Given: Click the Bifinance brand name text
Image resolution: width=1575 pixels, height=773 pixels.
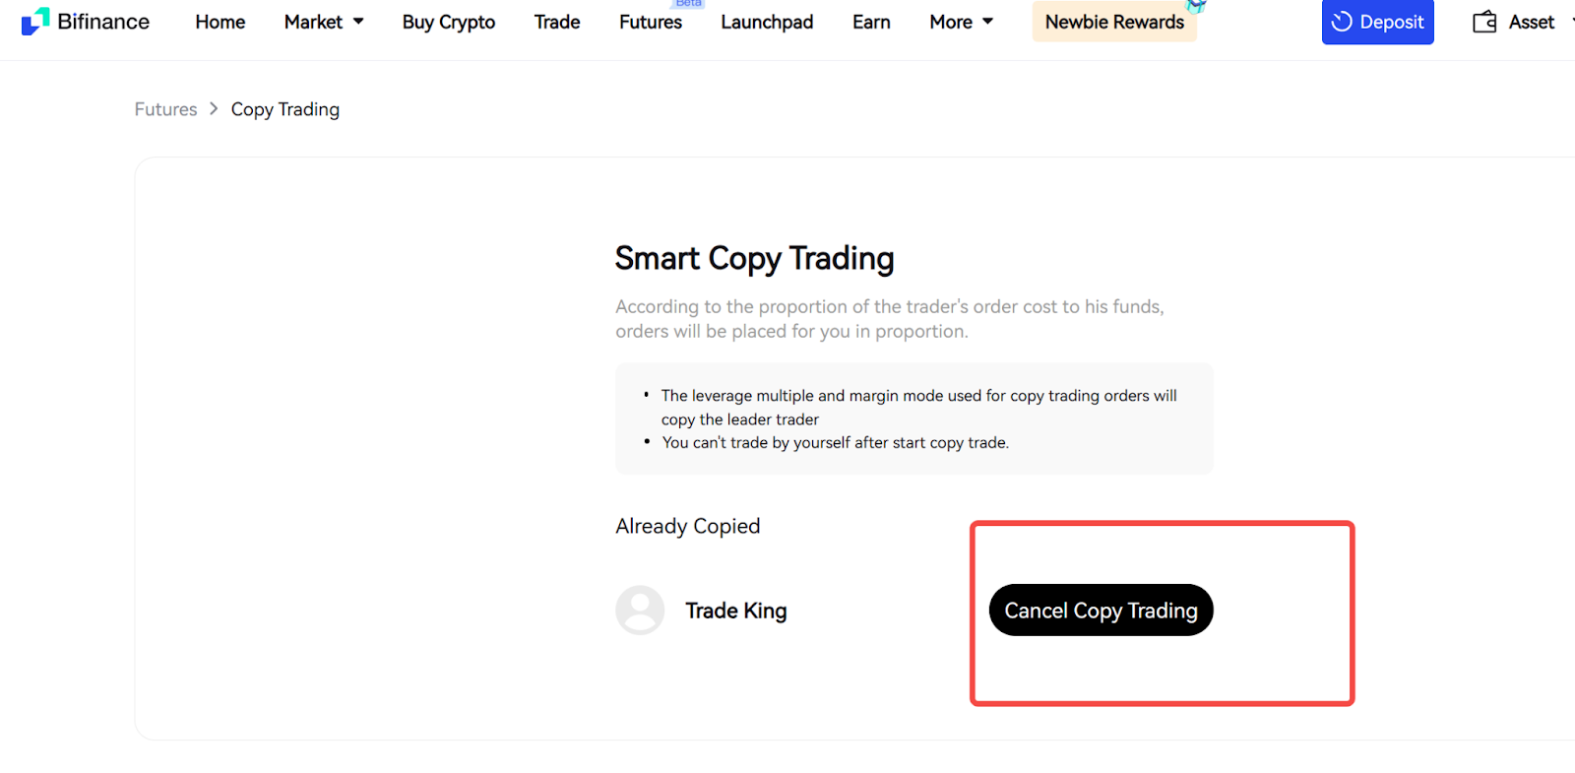Looking at the screenshot, I should coord(103,22).
